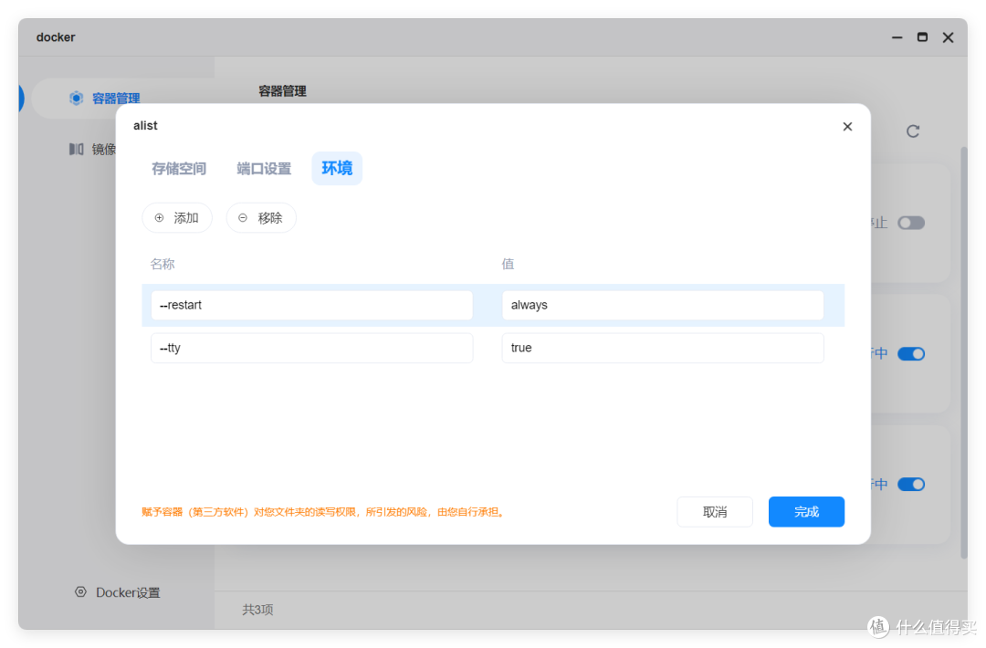Click the 移除 button to remove a variable
This screenshot has width=986, height=648.
[261, 217]
